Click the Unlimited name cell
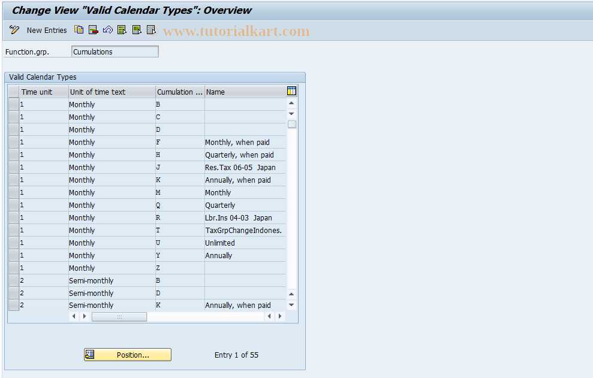This screenshot has height=378, width=593. click(245, 243)
